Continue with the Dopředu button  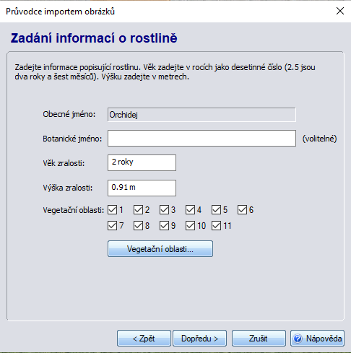[199, 339]
